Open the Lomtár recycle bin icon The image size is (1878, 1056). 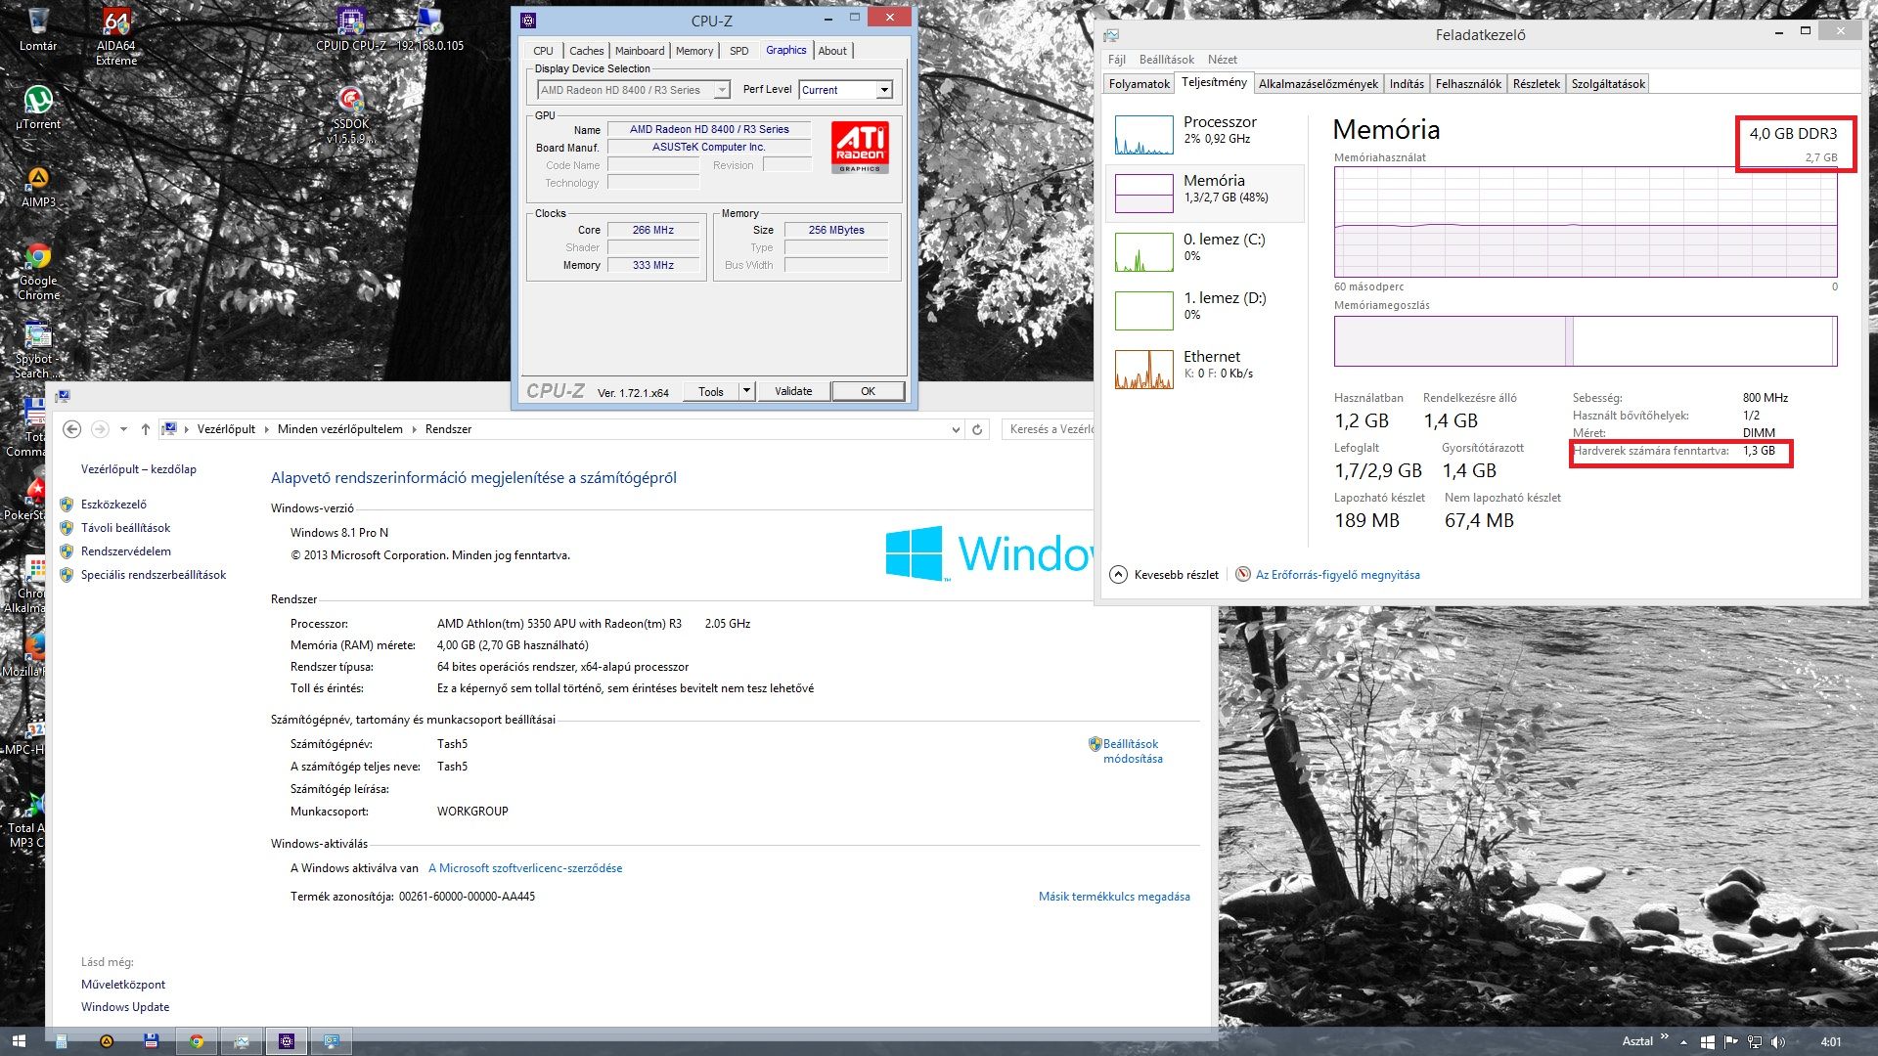coord(38,29)
